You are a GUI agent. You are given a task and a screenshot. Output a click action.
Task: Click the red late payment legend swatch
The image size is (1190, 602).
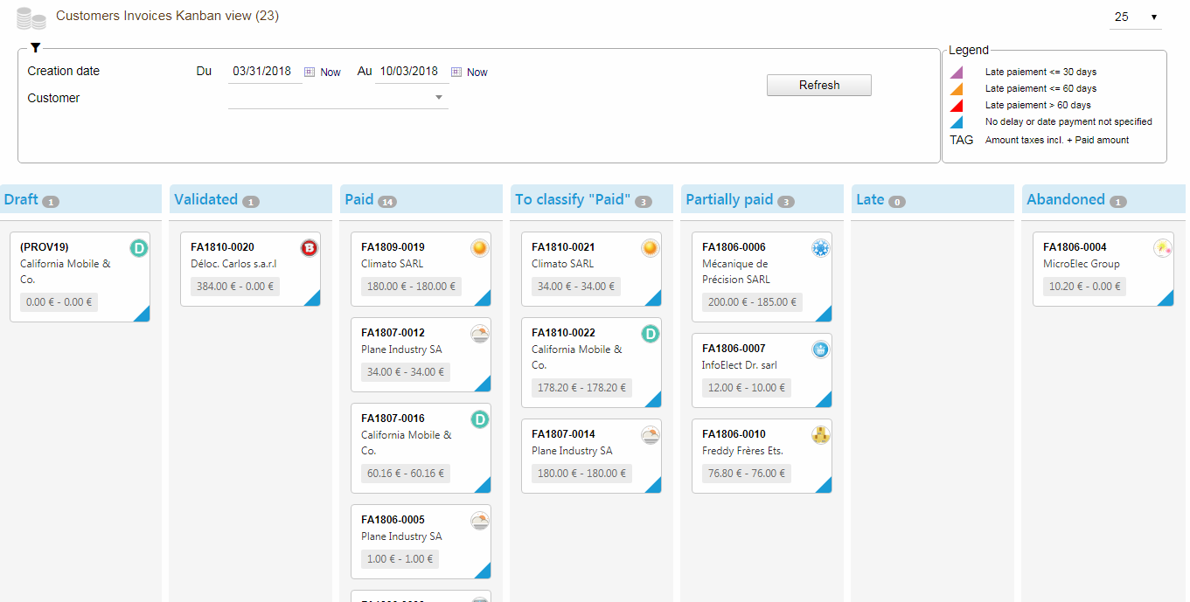click(957, 105)
